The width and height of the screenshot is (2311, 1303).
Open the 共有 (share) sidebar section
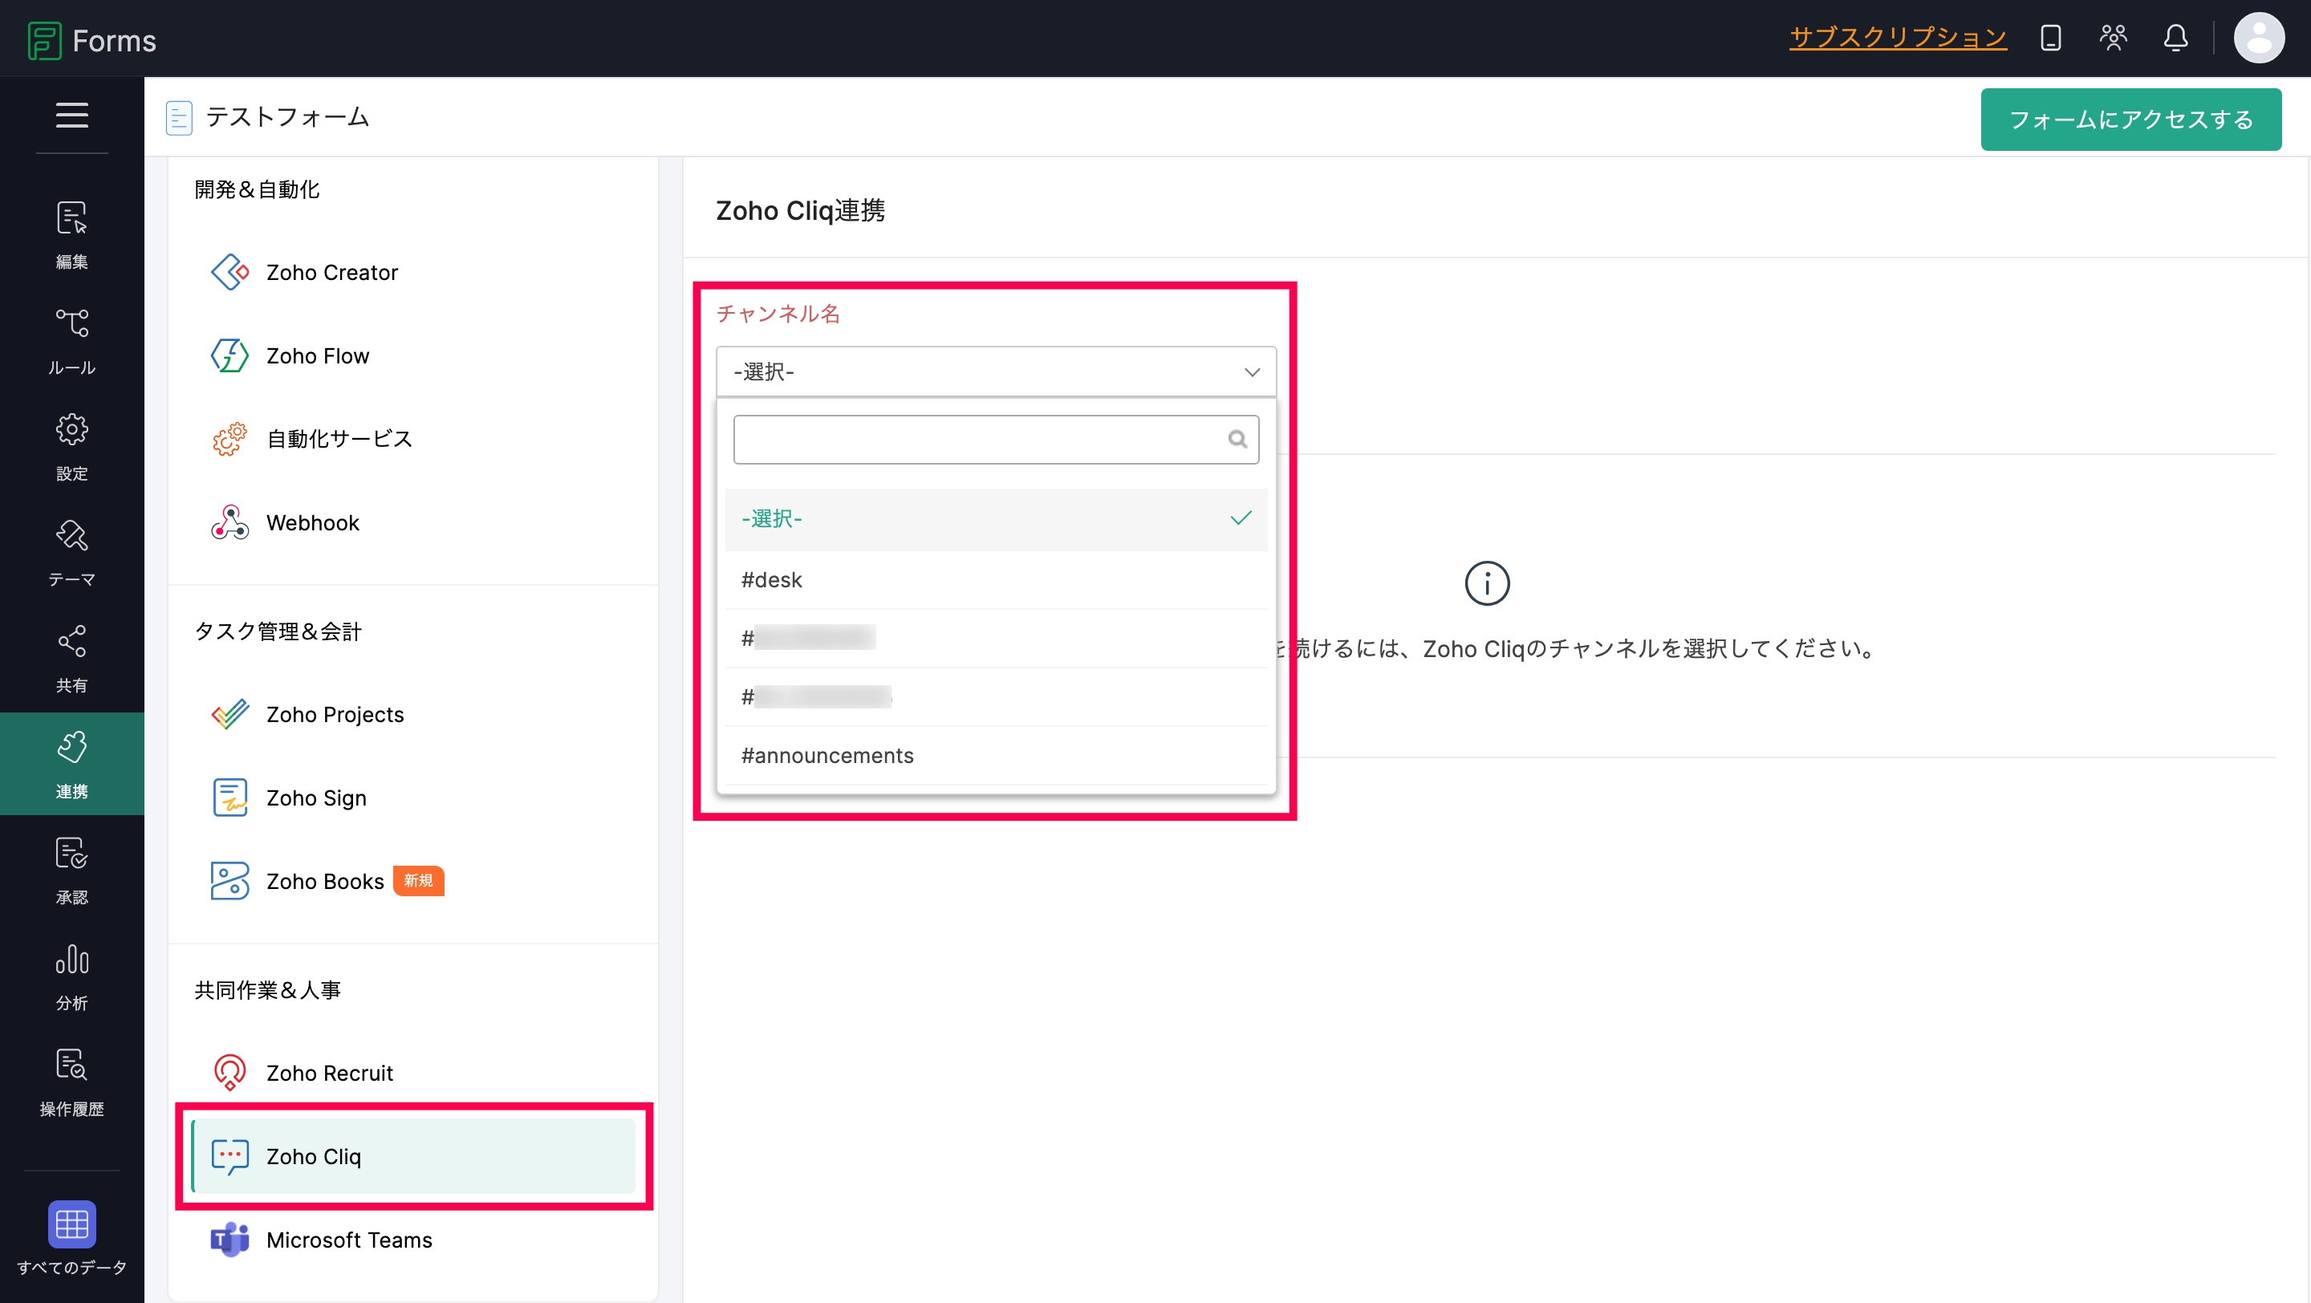pyautogui.click(x=71, y=658)
